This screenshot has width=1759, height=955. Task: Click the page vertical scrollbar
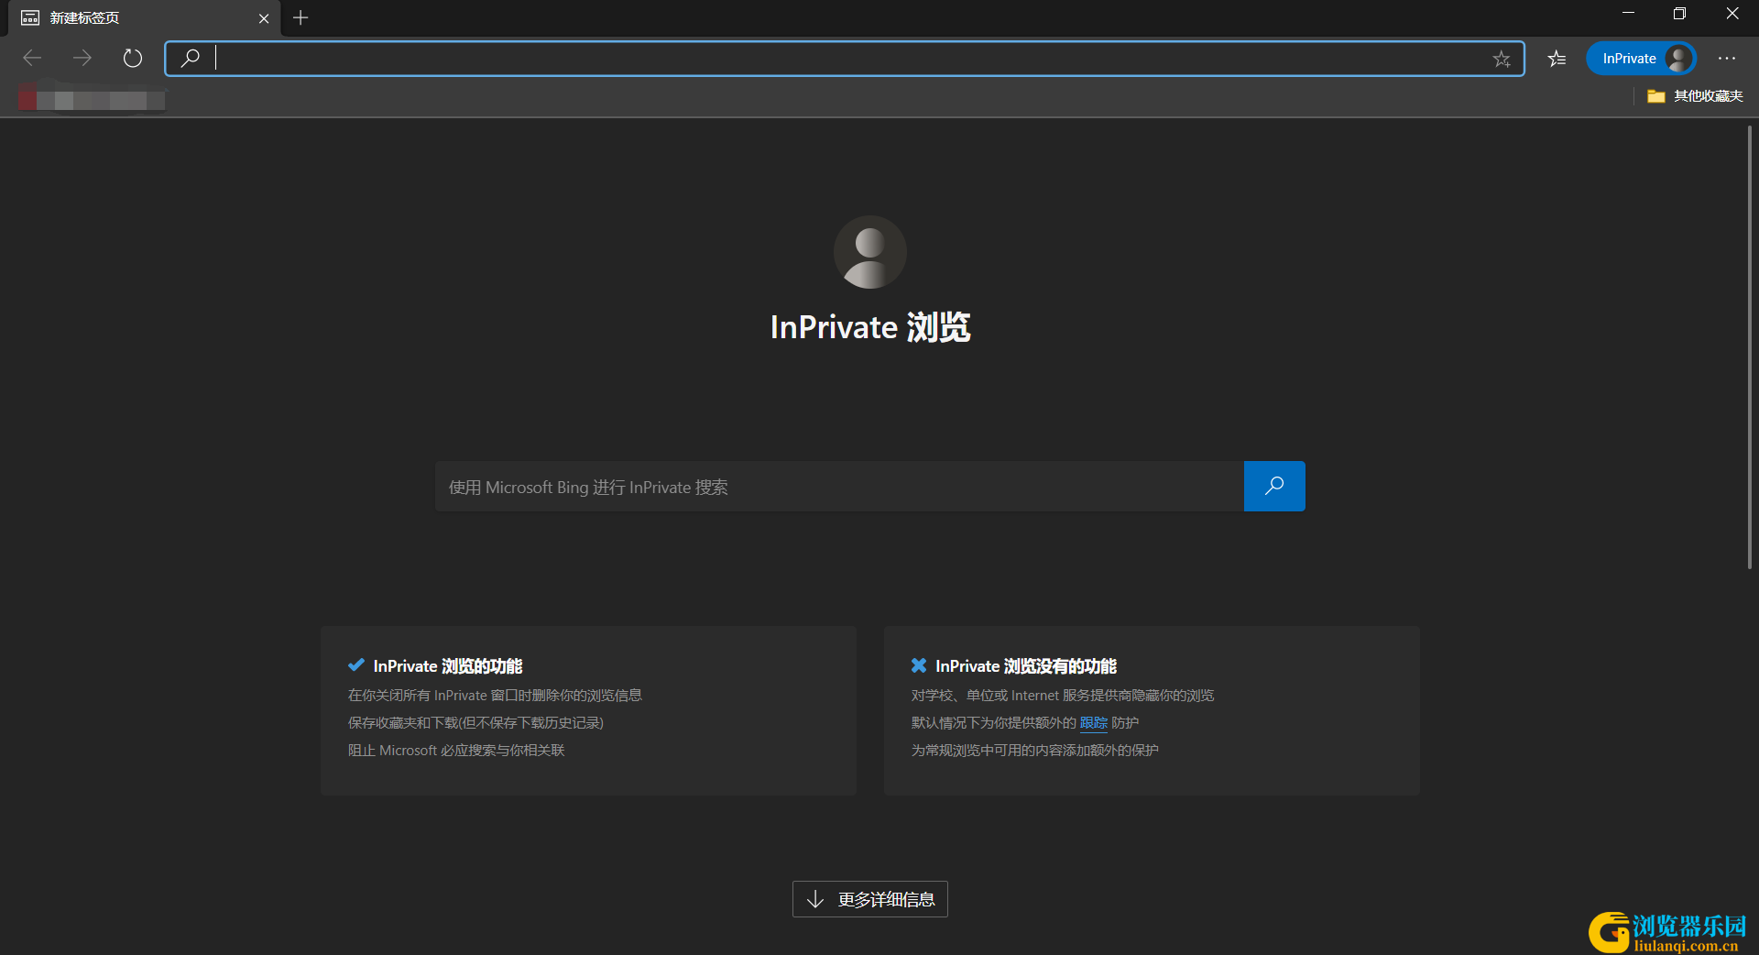point(1750,348)
